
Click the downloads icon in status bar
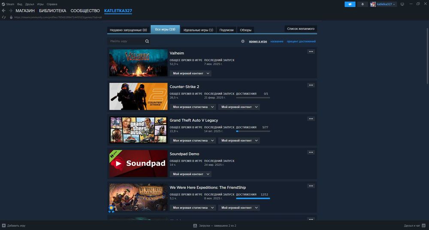coord(195,226)
